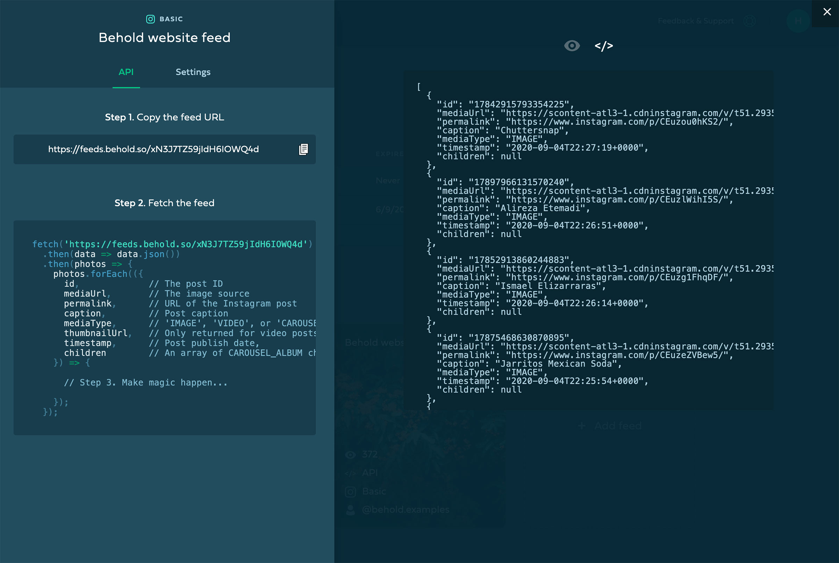The image size is (839, 563).
Task: Click the timestamp 22:25:54 line in JSON
Action: 543,381
